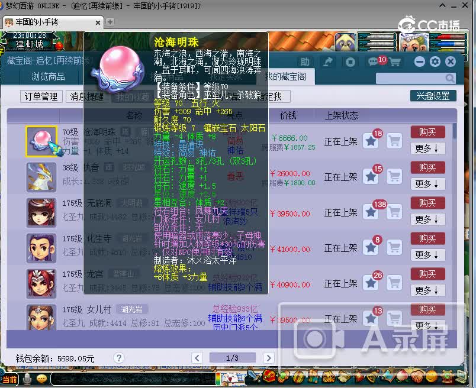This screenshot has width=476, height=388.
Task: Click the 化生寺 character avatar thumbnail
Action: tap(41, 248)
